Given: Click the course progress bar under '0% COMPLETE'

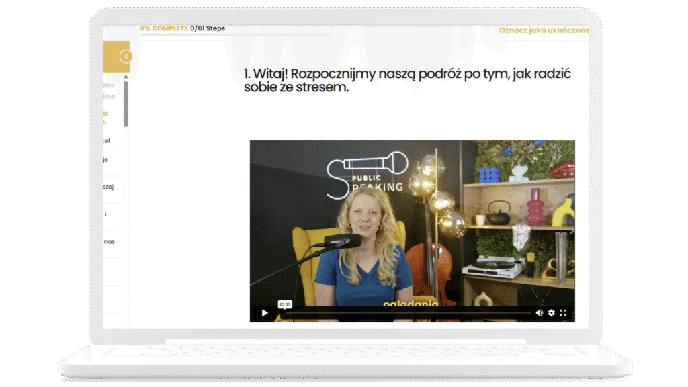Looking at the screenshot, I should pos(235,34).
